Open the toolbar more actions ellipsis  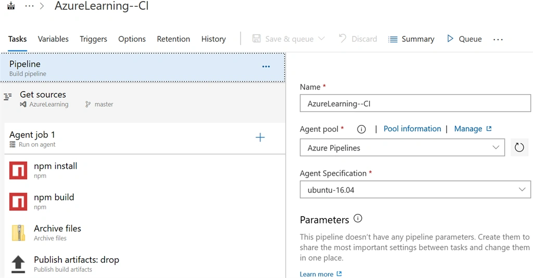[x=498, y=40]
